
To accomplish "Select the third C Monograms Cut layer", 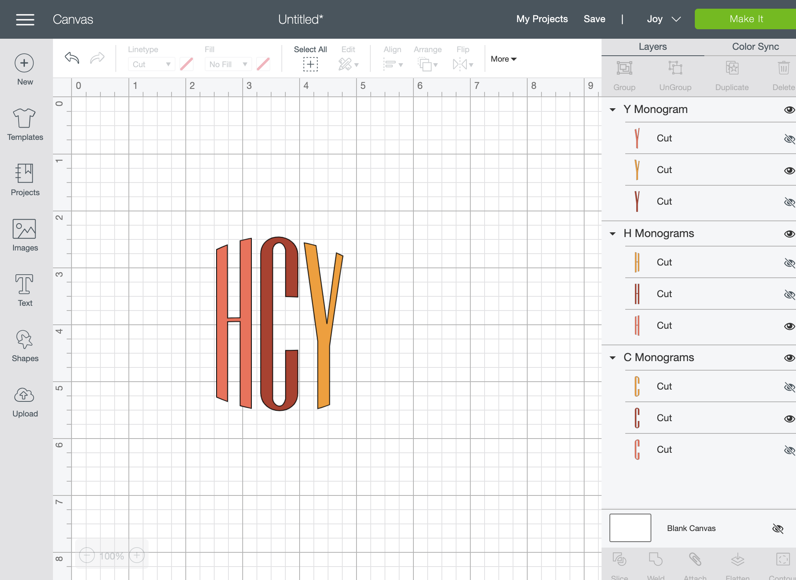I will pyautogui.click(x=710, y=450).
